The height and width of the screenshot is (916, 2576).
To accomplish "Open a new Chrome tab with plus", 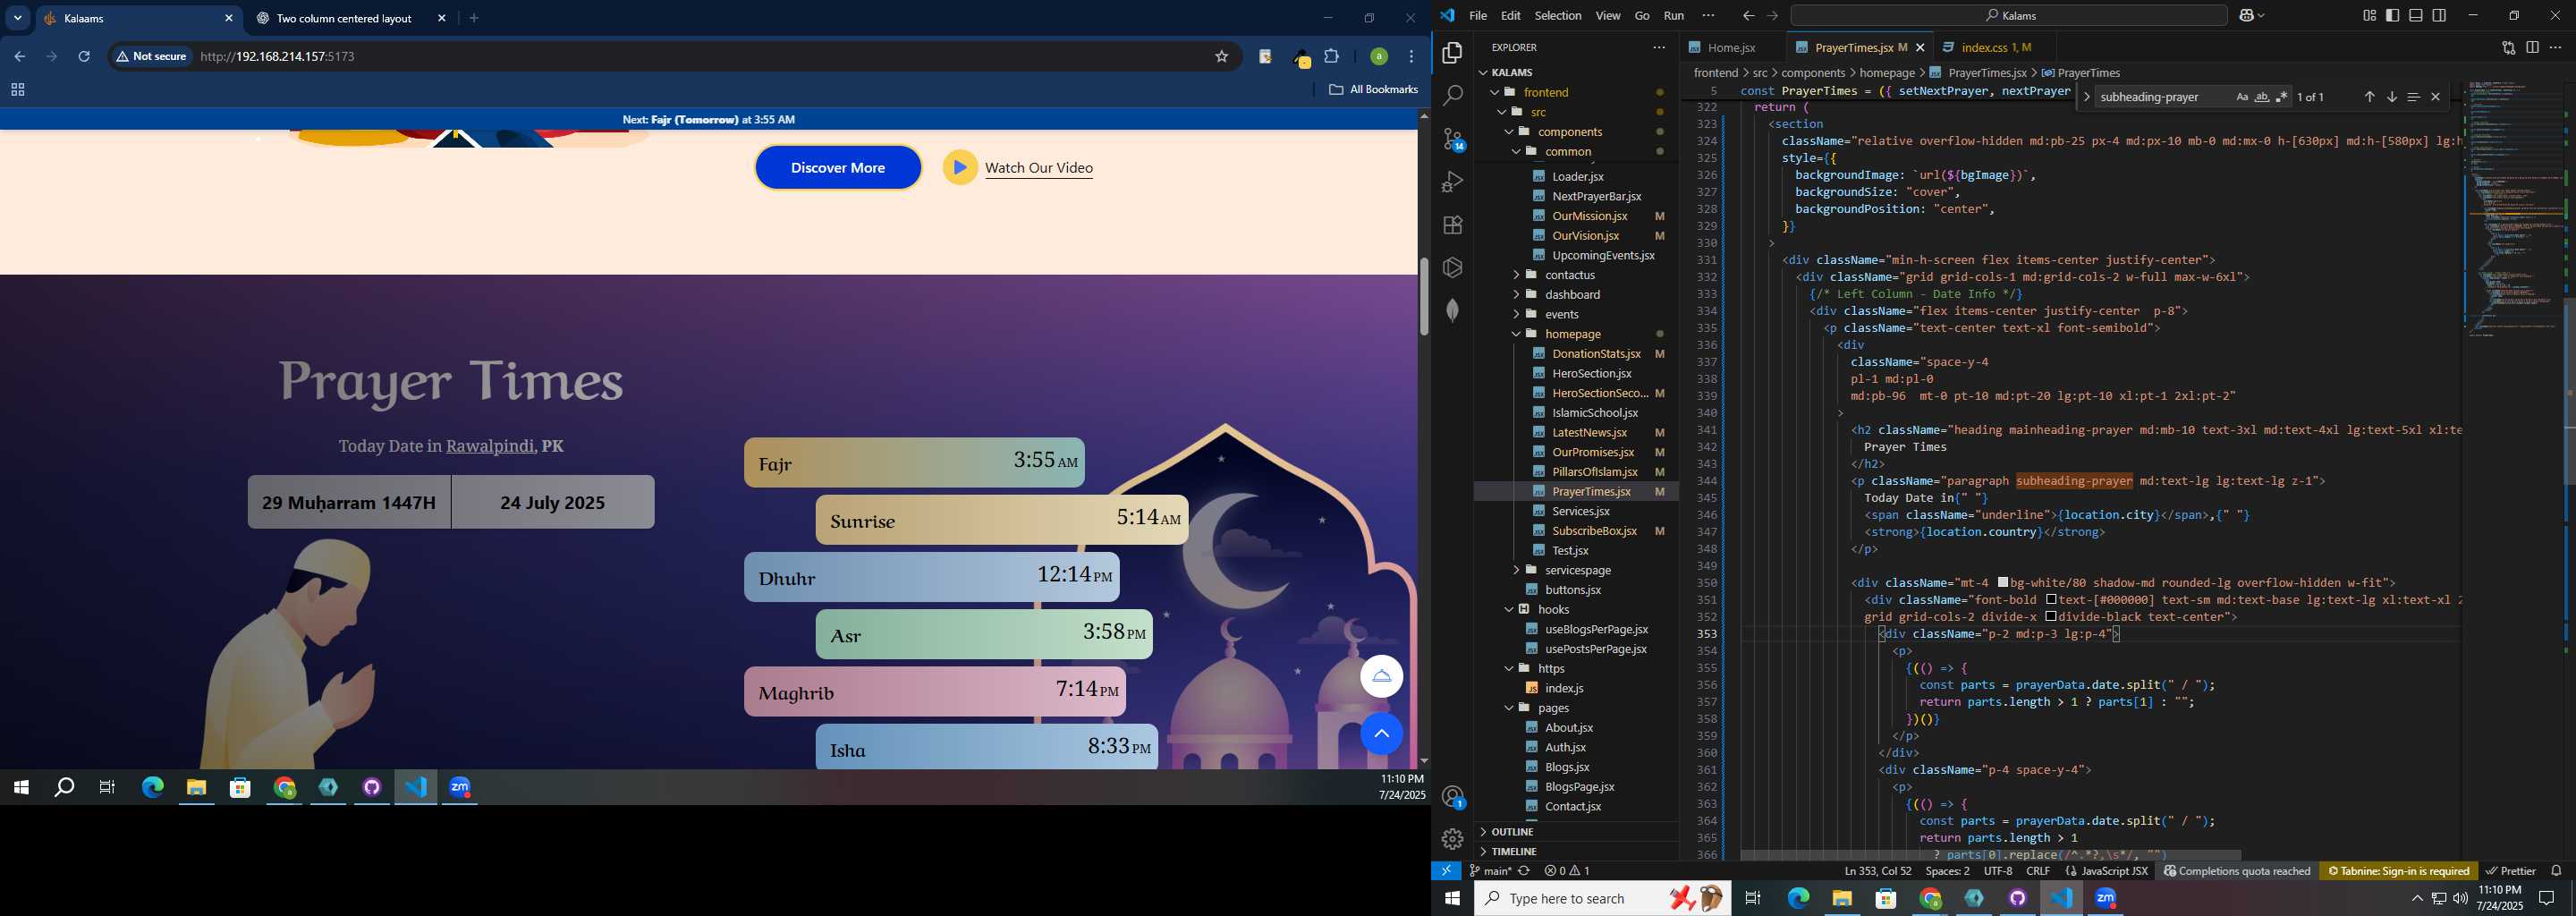I will coord(474,18).
